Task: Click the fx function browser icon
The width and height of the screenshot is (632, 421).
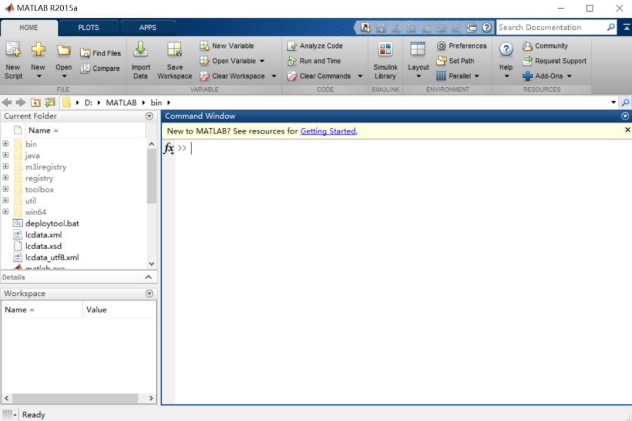Action: click(x=169, y=149)
